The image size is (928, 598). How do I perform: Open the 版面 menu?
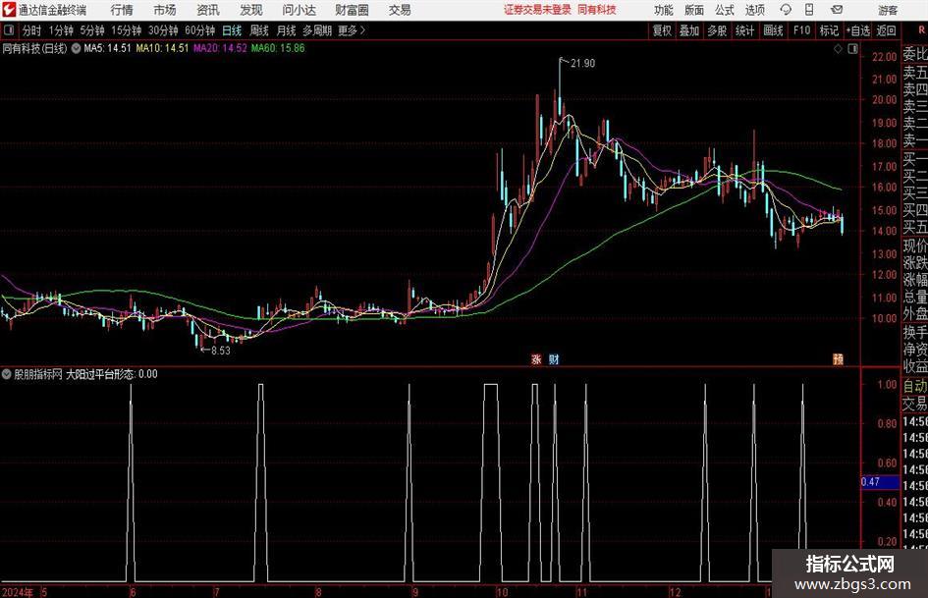(693, 10)
